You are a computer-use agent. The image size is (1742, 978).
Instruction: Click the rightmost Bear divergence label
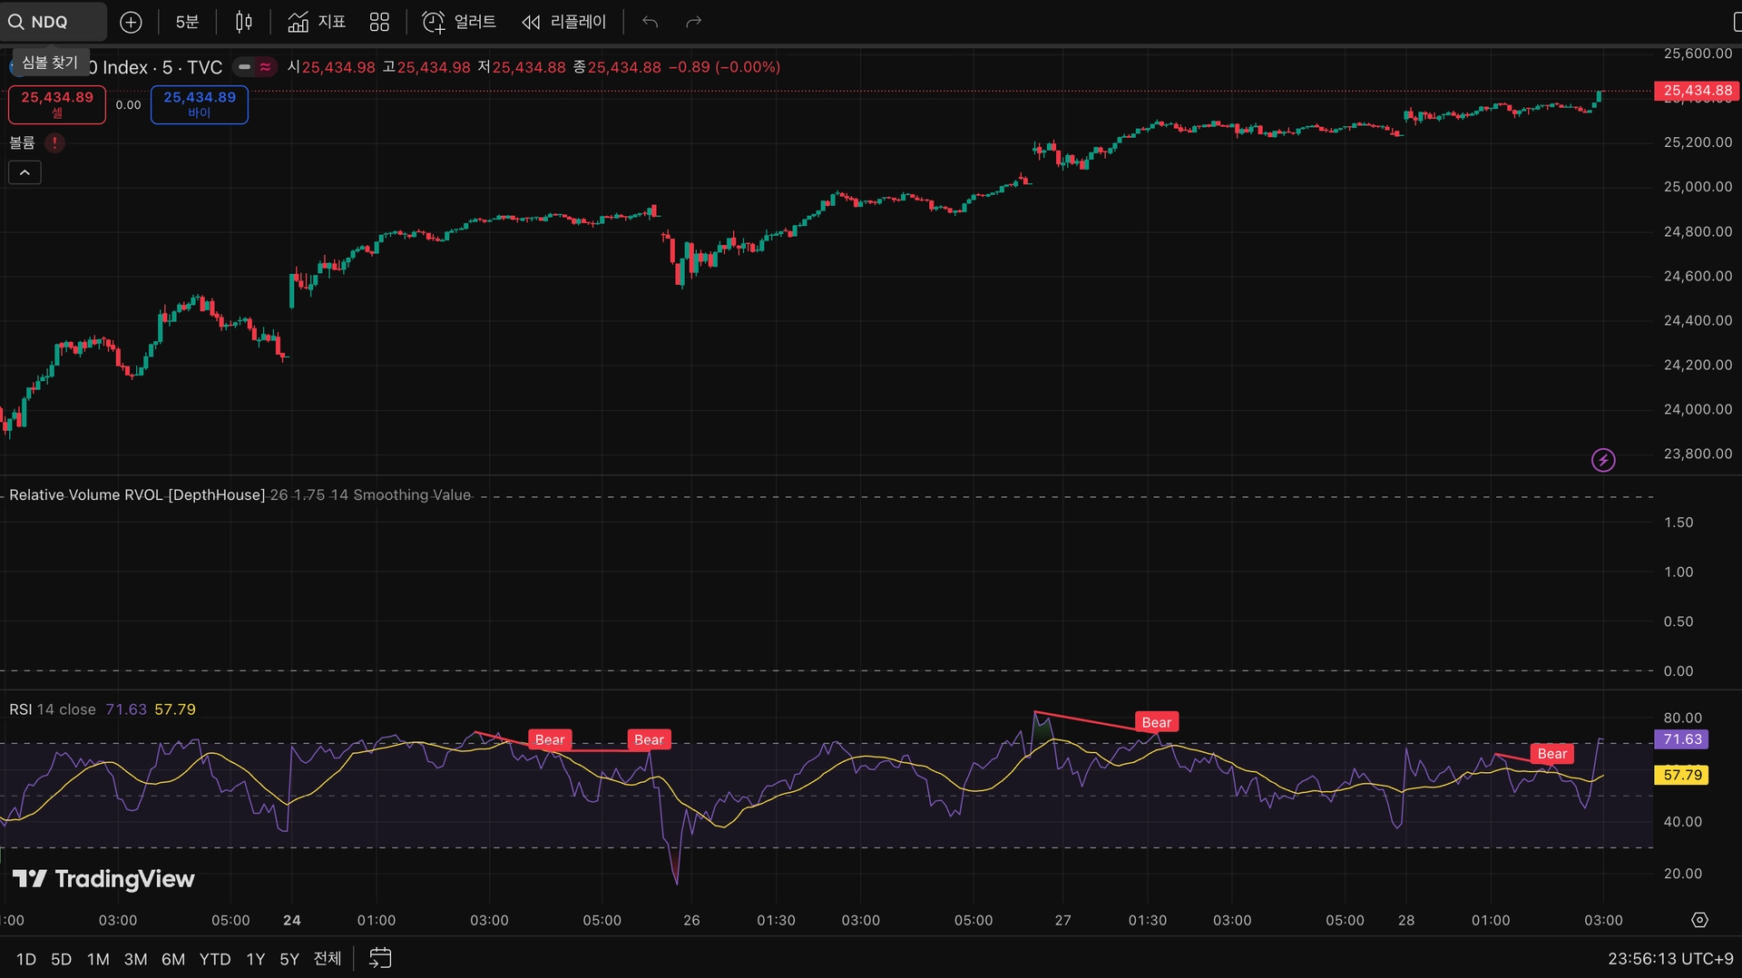1551,754
